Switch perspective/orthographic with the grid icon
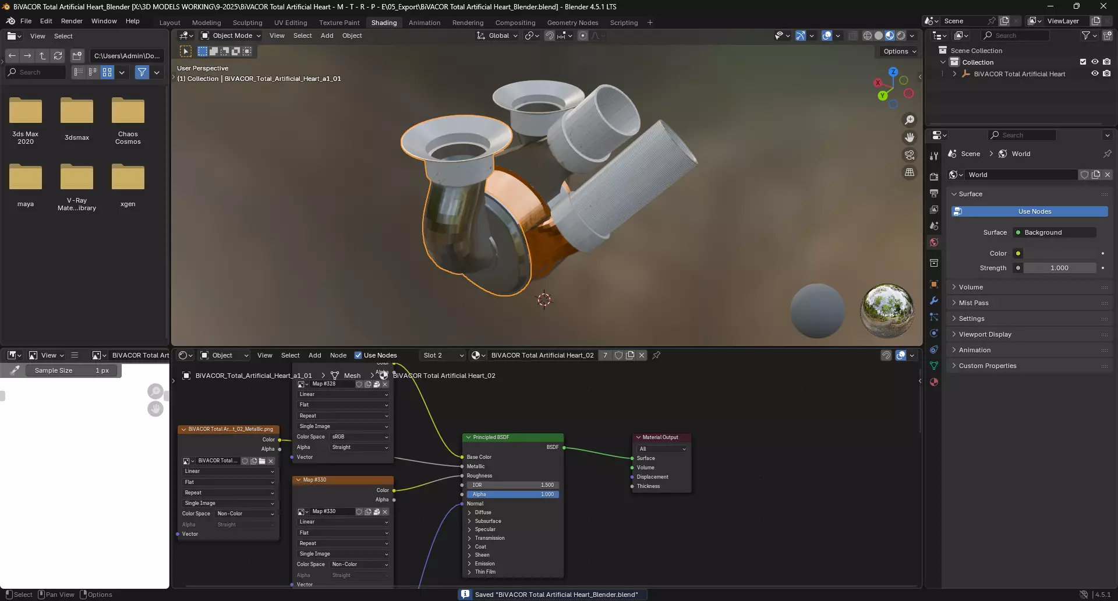The image size is (1118, 601). coord(910,172)
